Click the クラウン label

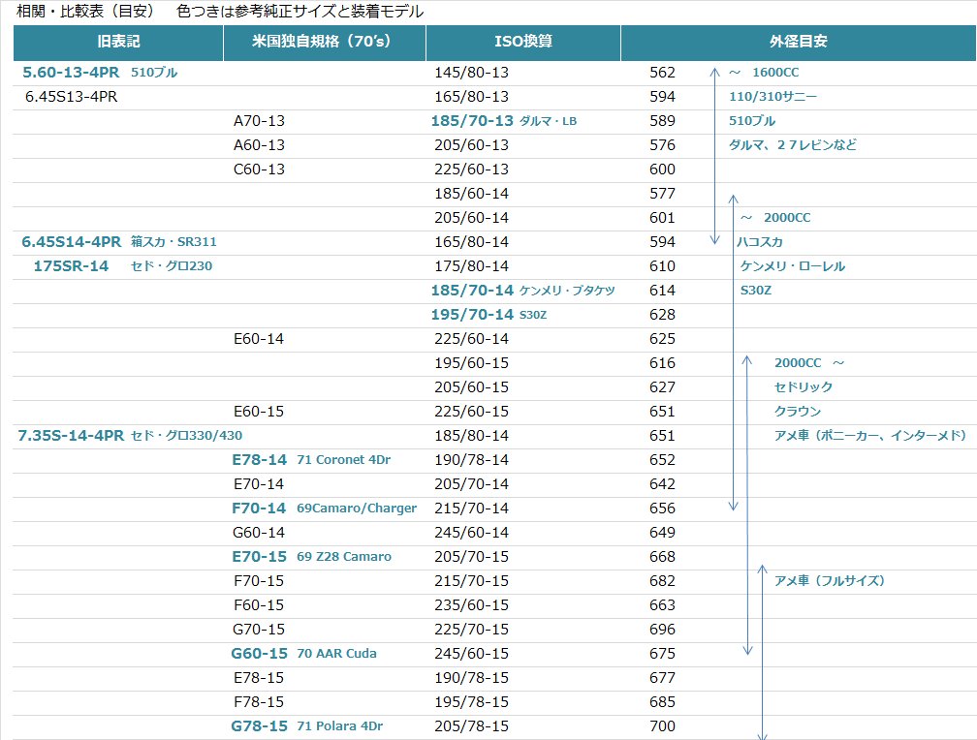(x=798, y=412)
